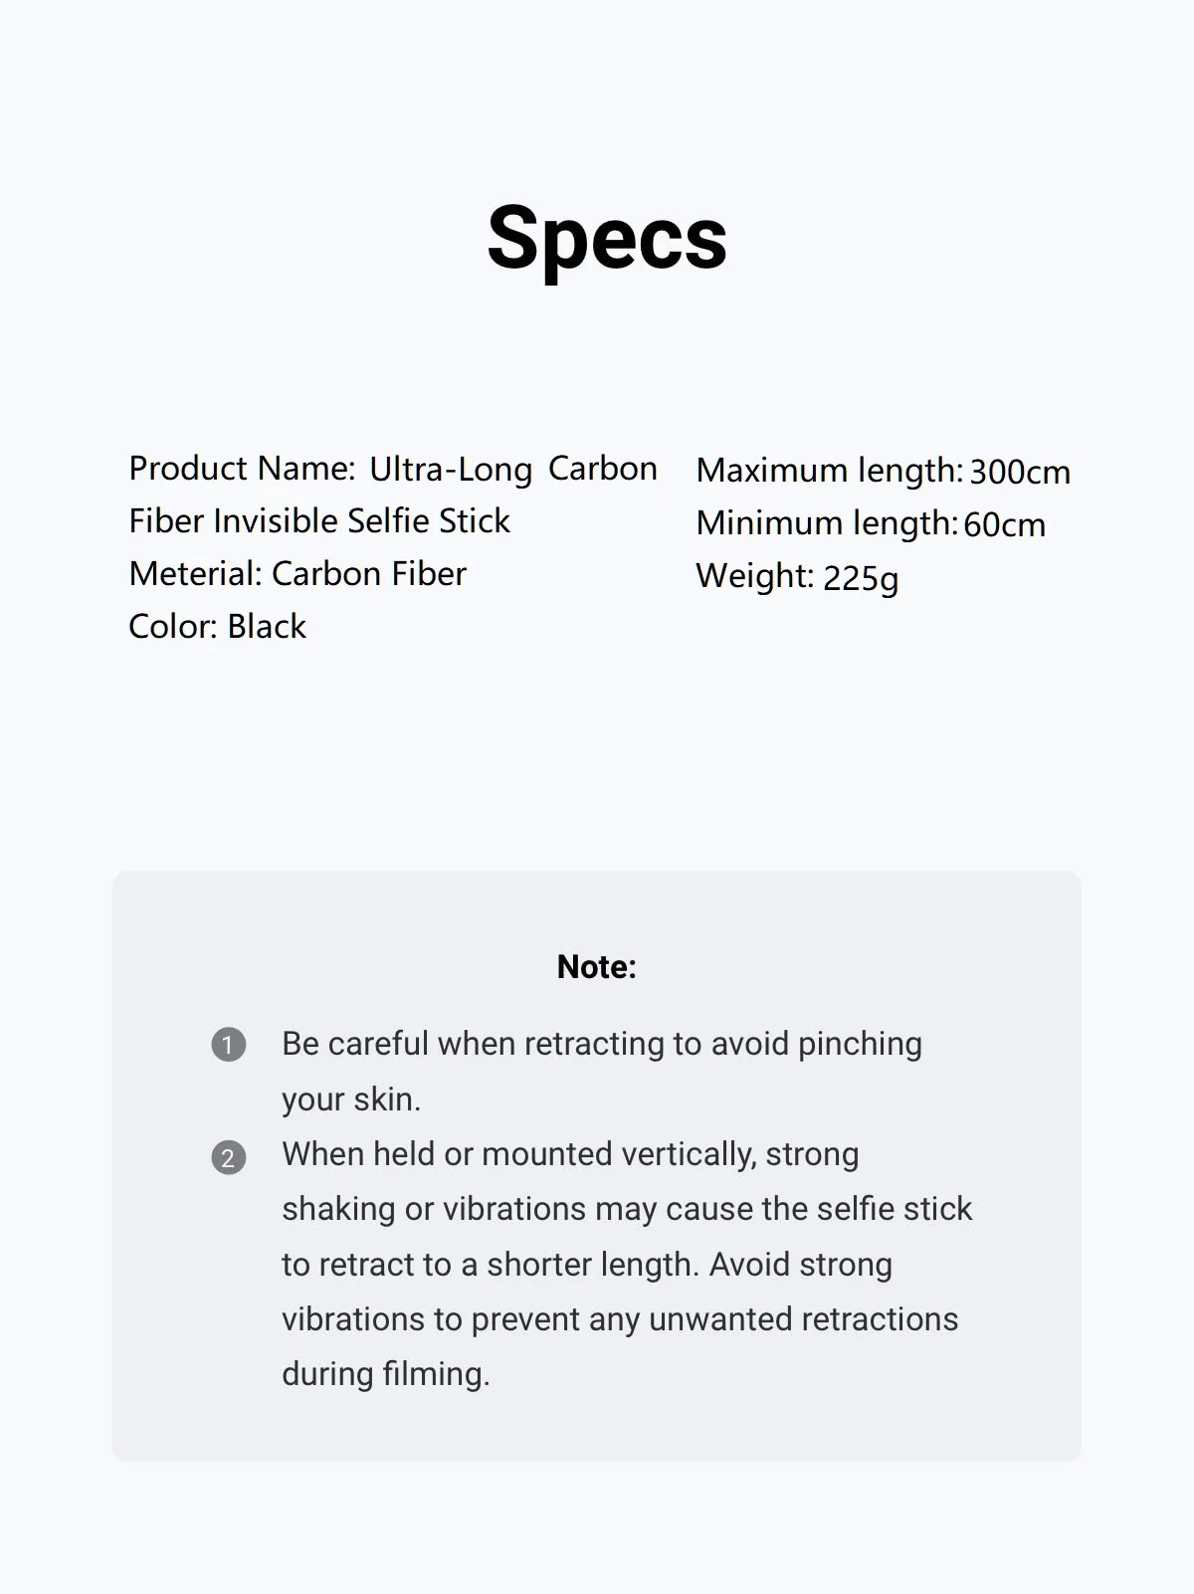This screenshot has width=1194, height=1594.
Task: Click the Maximum length: label
Action: tap(830, 471)
